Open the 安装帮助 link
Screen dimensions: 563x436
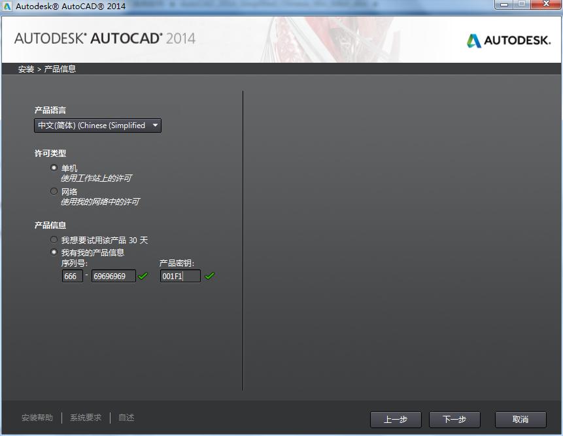[38, 417]
